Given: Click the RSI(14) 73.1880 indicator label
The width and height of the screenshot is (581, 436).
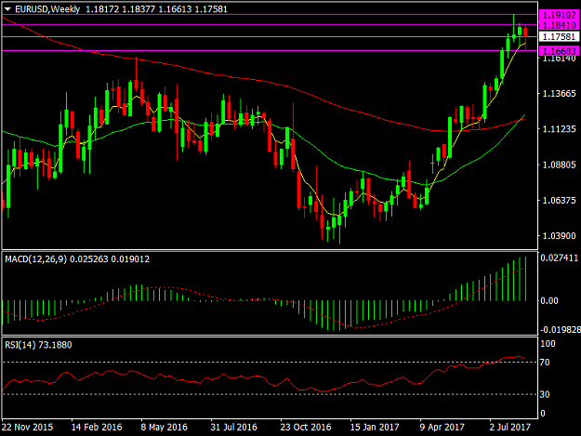Looking at the screenshot, I should pos(38,345).
